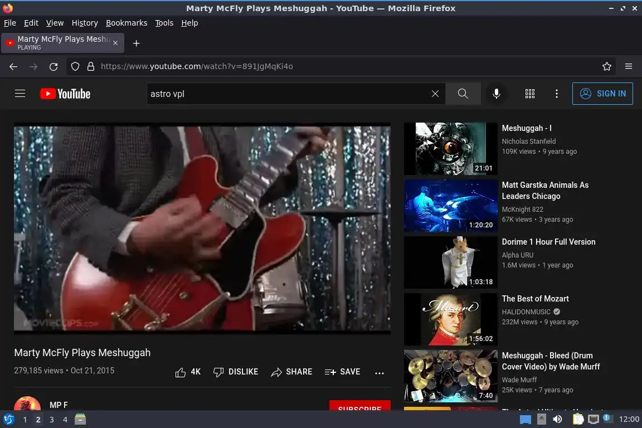Submit search with magnifier button
The height and width of the screenshot is (428, 642).
click(x=463, y=94)
